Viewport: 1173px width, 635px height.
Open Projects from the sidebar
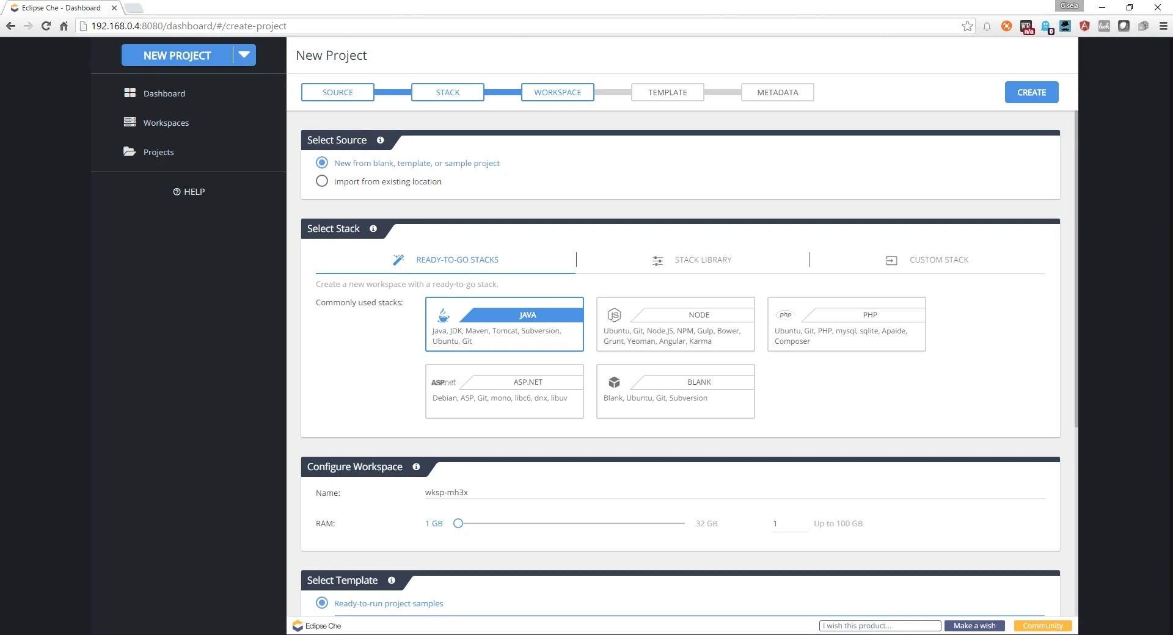pos(159,152)
